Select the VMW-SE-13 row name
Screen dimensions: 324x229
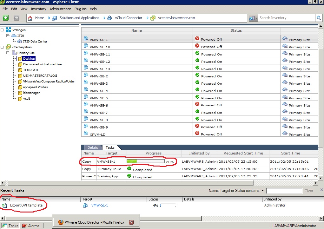[x=100, y=69]
